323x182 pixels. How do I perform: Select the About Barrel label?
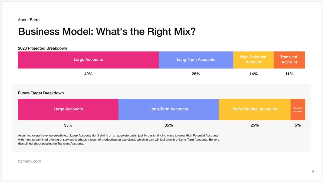(29, 20)
